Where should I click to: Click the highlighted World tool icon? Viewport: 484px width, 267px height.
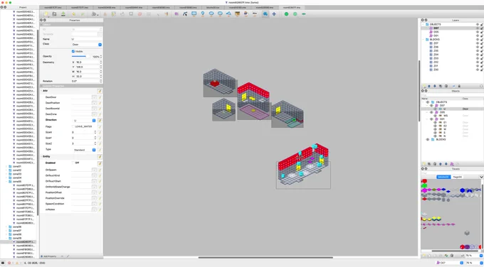tap(265, 14)
